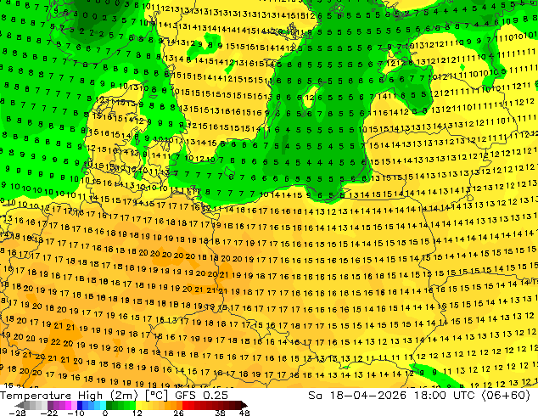Click the '38' label under the color bar
Screen dimensions: 538x416
click(220, 413)
